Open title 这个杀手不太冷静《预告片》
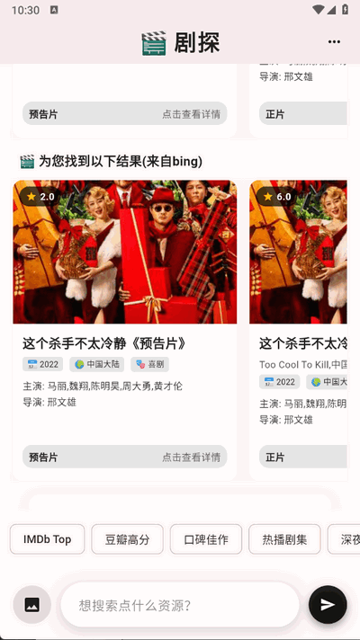360x640 pixels. tap(104, 343)
